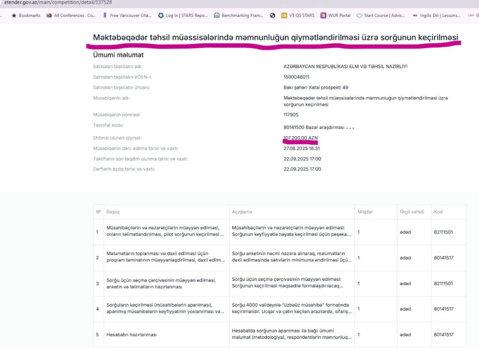Open the Log In STARS Repo... bookmark
The height and width of the screenshot is (348, 479).
183,15
